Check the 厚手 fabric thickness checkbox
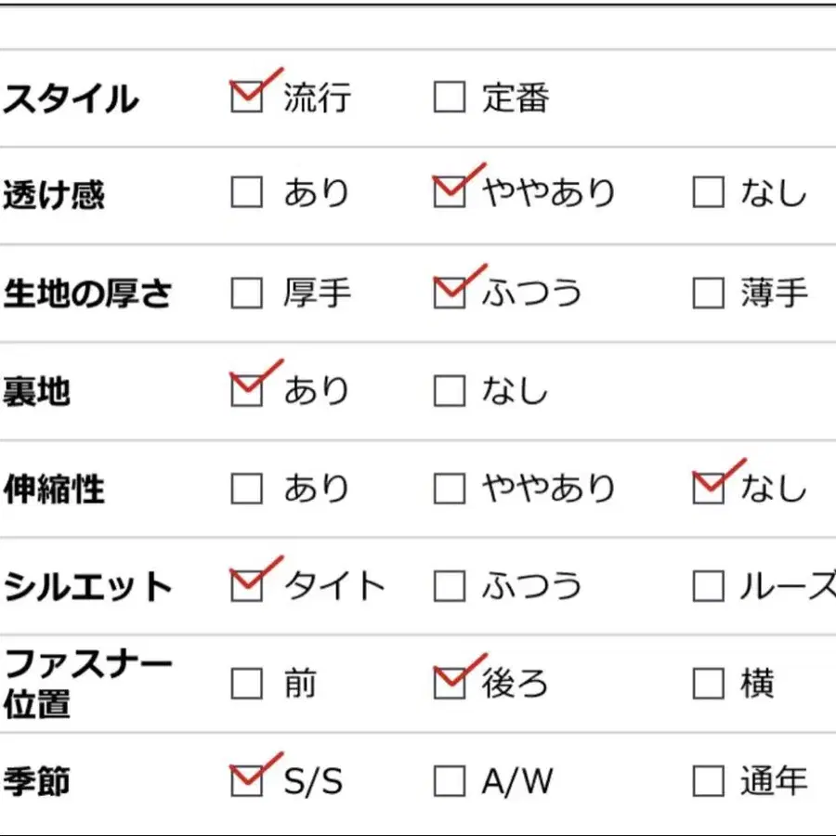The image size is (836, 836). click(x=246, y=294)
